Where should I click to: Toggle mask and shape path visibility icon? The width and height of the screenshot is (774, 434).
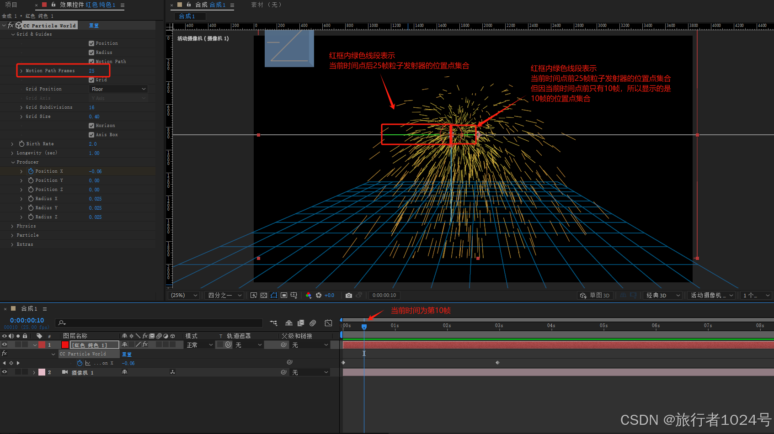274,296
